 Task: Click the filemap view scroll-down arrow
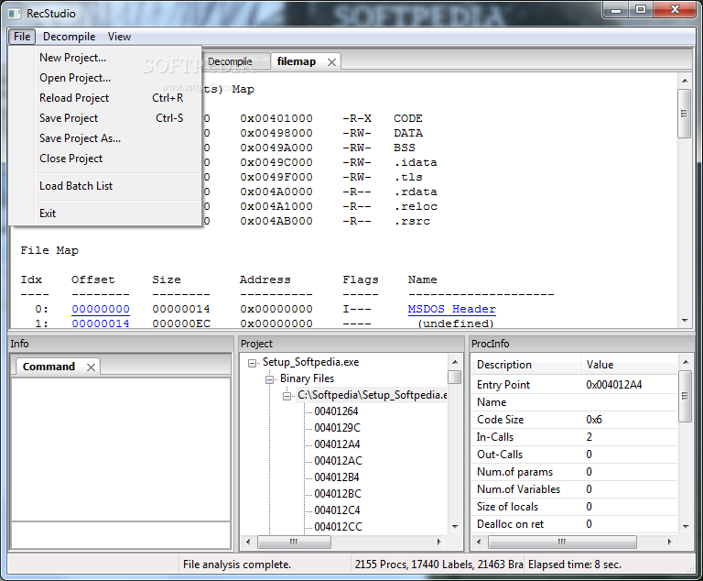[x=685, y=320]
